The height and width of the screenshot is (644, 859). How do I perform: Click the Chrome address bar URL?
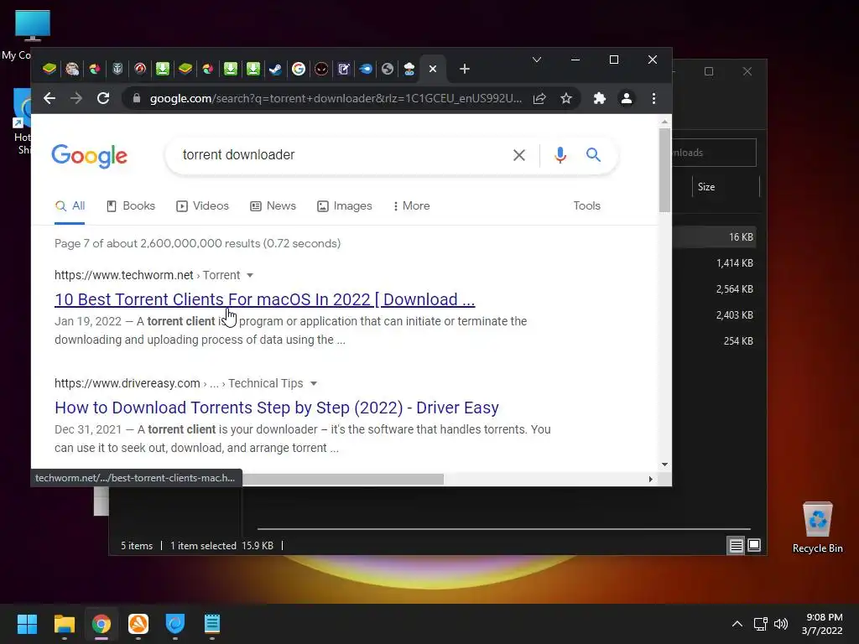click(x=336, y=99)
